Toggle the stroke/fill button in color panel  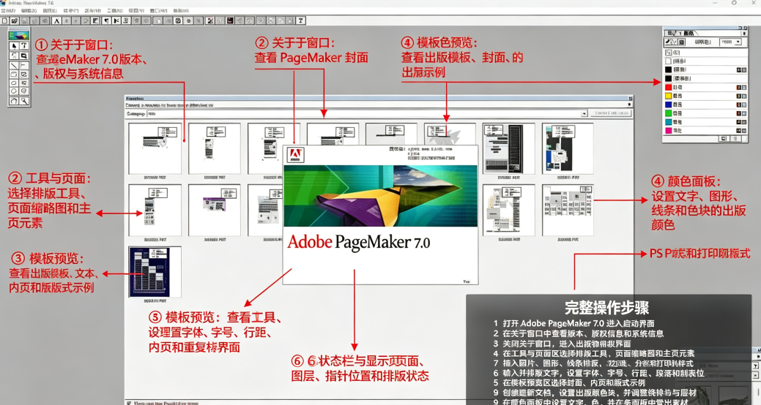pyautogui.click(x=669, y=42)
